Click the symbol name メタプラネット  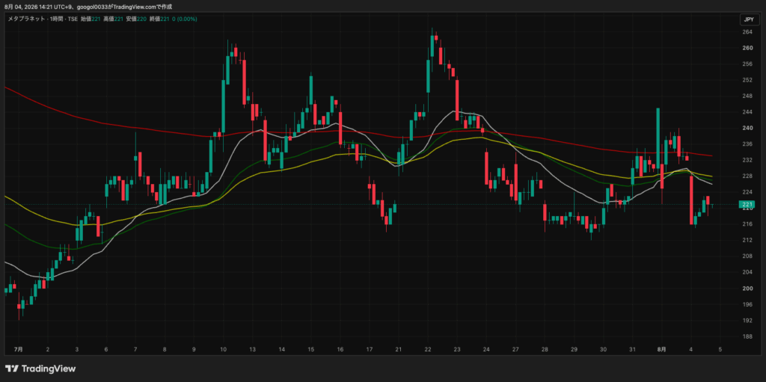click(25, 19)
